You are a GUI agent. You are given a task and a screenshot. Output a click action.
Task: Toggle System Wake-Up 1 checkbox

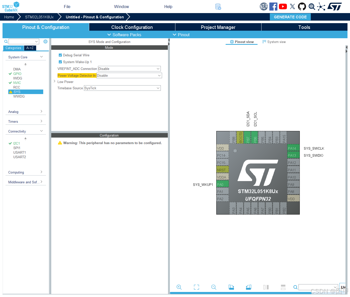coord(60,62)
